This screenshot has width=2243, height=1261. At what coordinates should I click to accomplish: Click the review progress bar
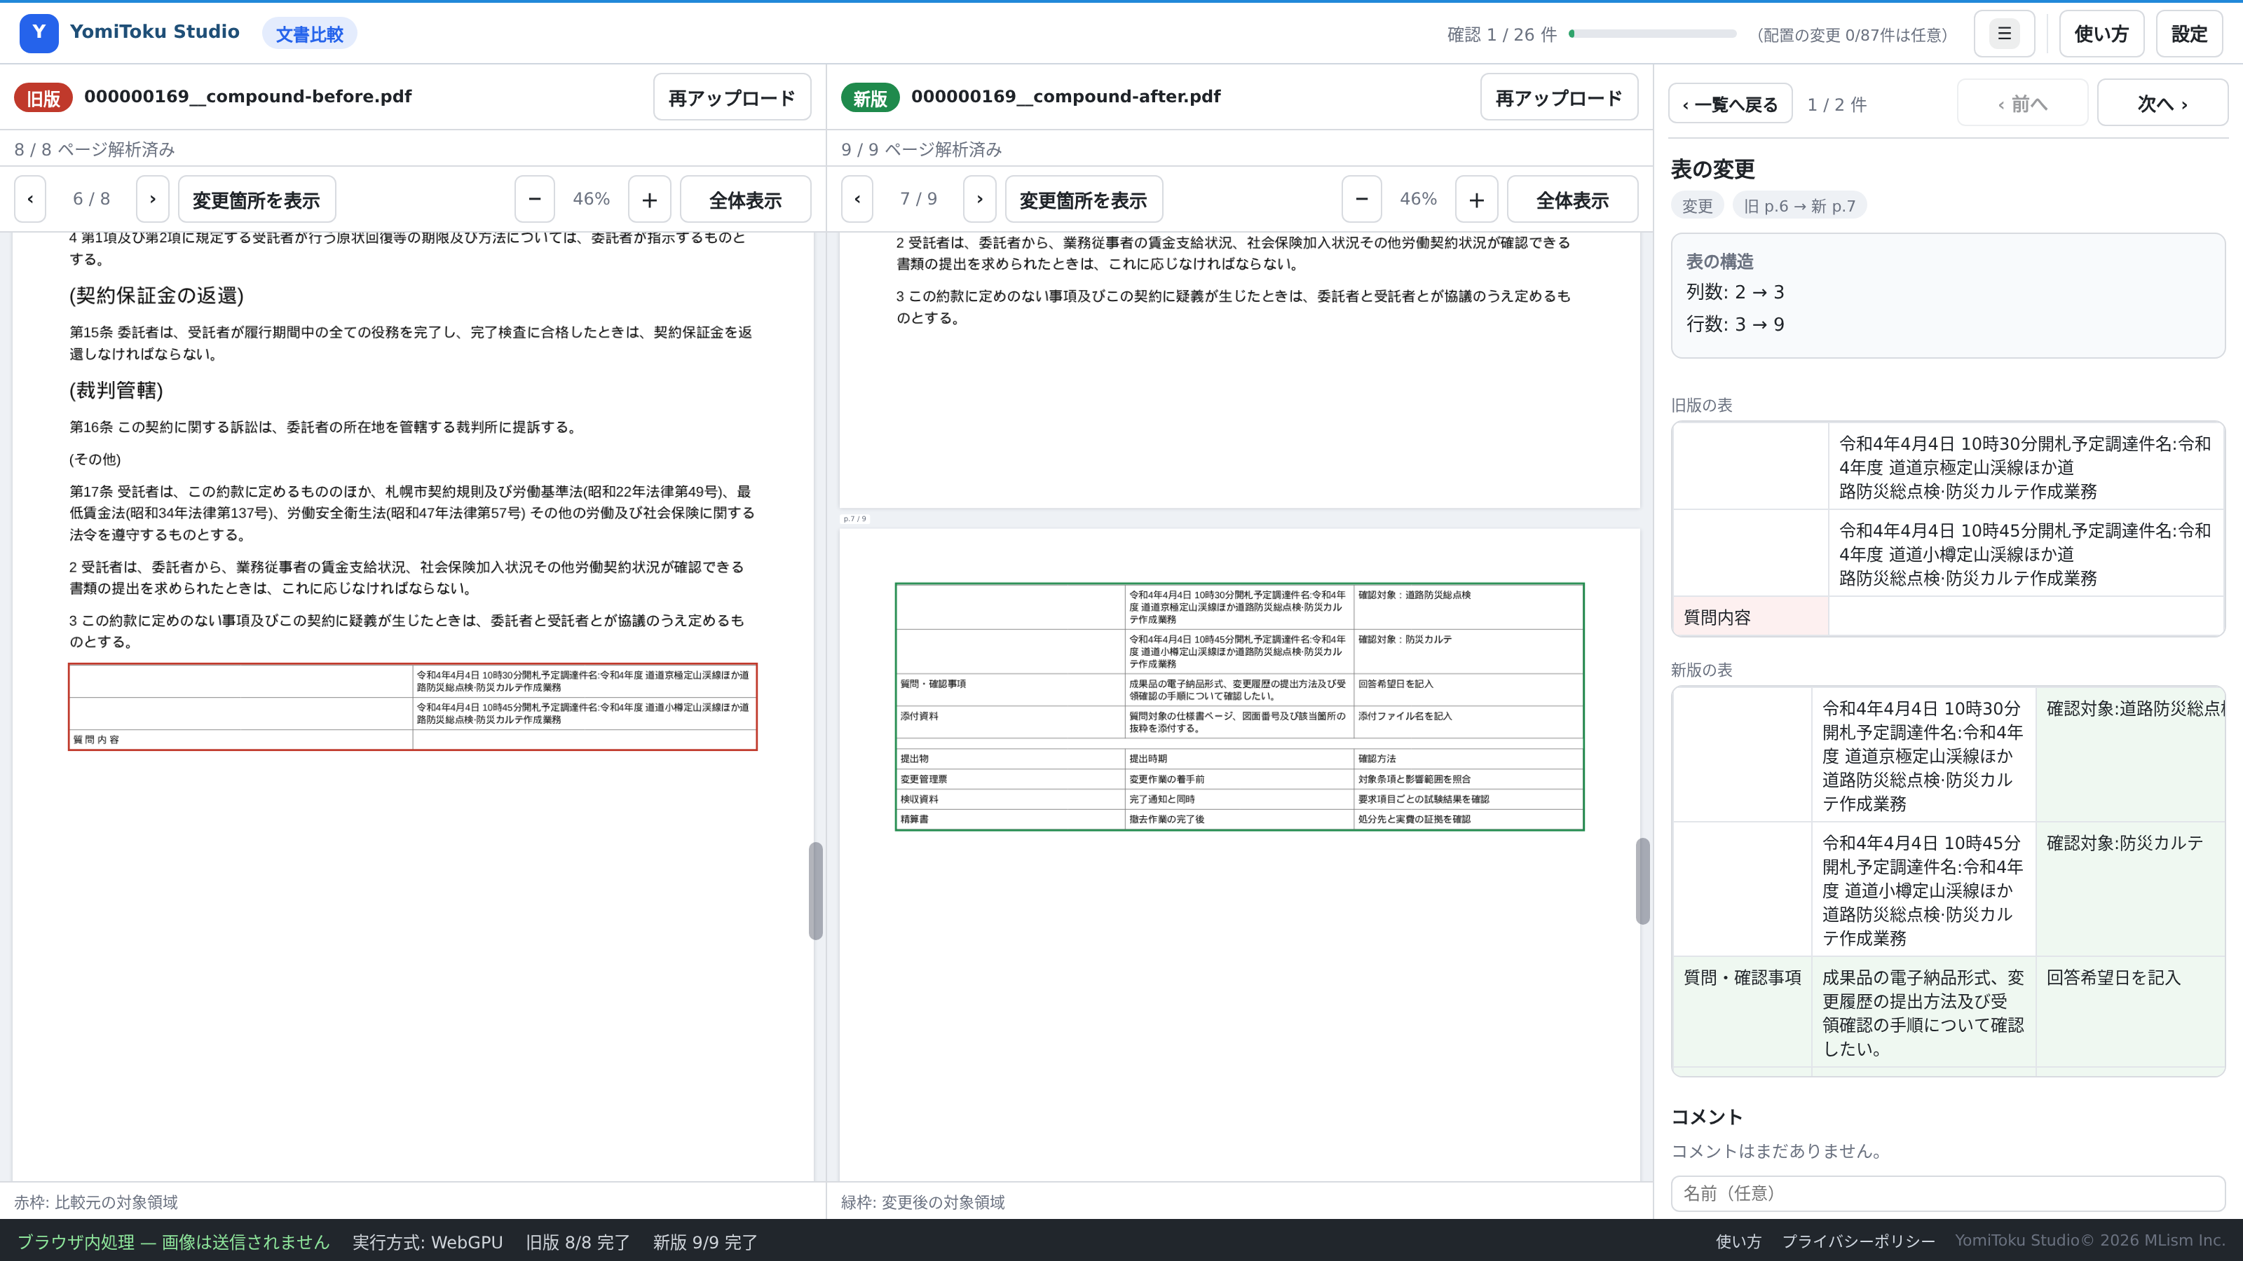(x=1653, y=34)
